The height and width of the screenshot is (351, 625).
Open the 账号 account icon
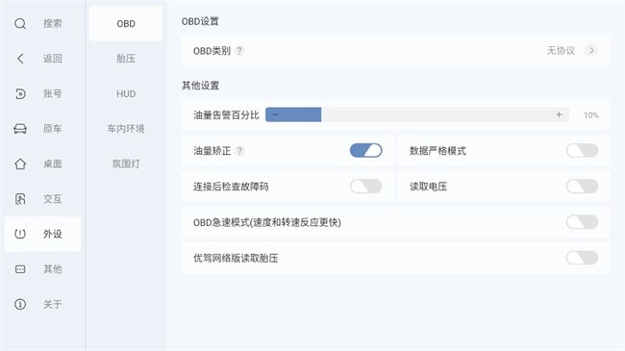tap(20, 93)
